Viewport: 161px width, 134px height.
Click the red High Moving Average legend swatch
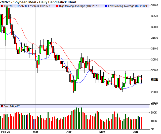pos(57,6)
